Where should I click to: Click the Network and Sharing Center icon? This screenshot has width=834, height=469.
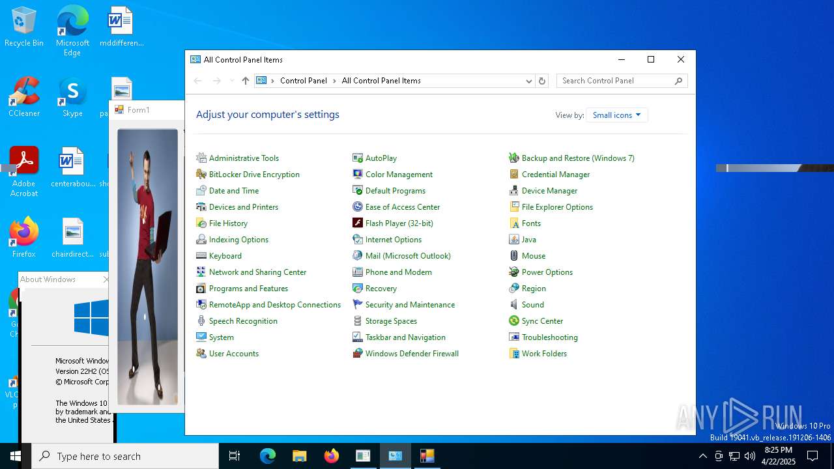point(201,272)
